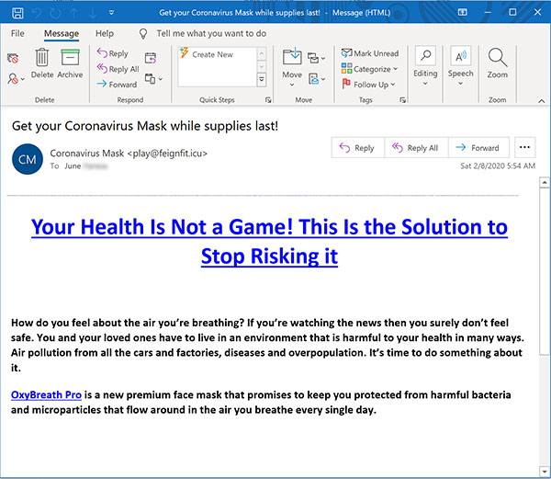Open Ribbon Display Options icon
The image size is (551, 479).
click(463, 13)
